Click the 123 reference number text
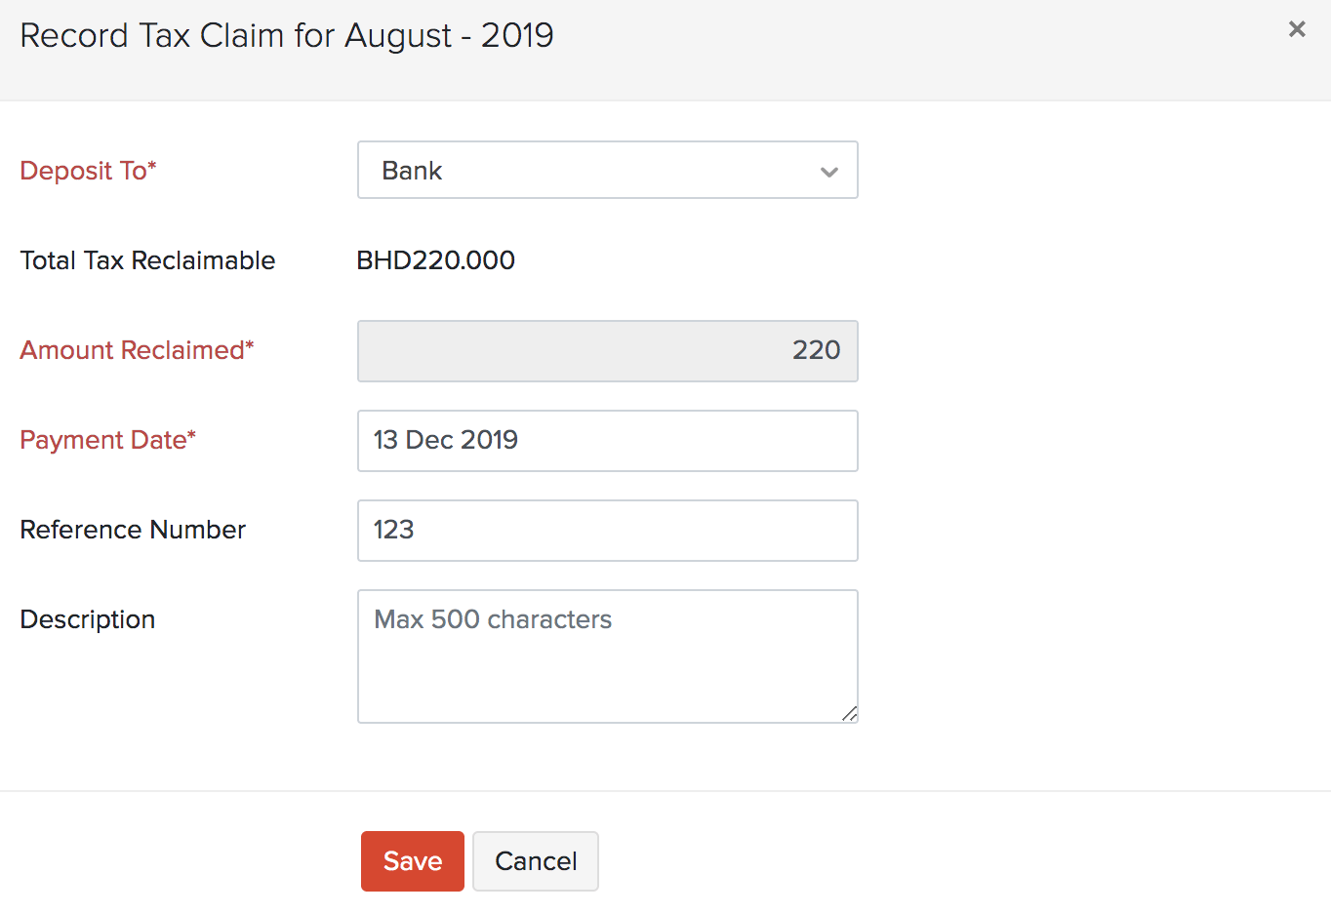 (394, 530)
